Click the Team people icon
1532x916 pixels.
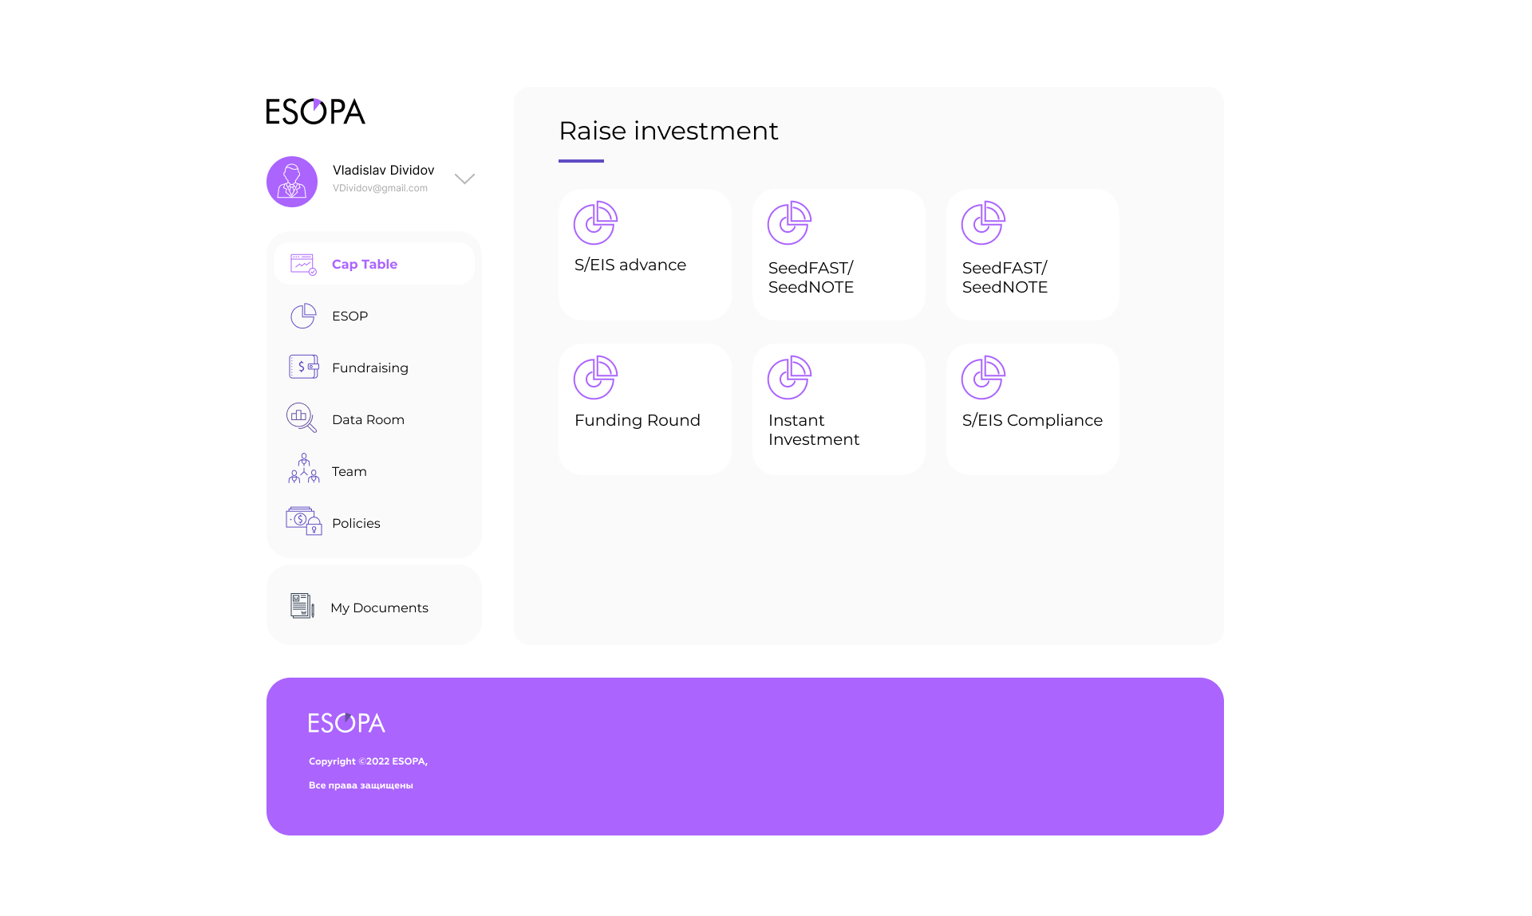[303, 469]
